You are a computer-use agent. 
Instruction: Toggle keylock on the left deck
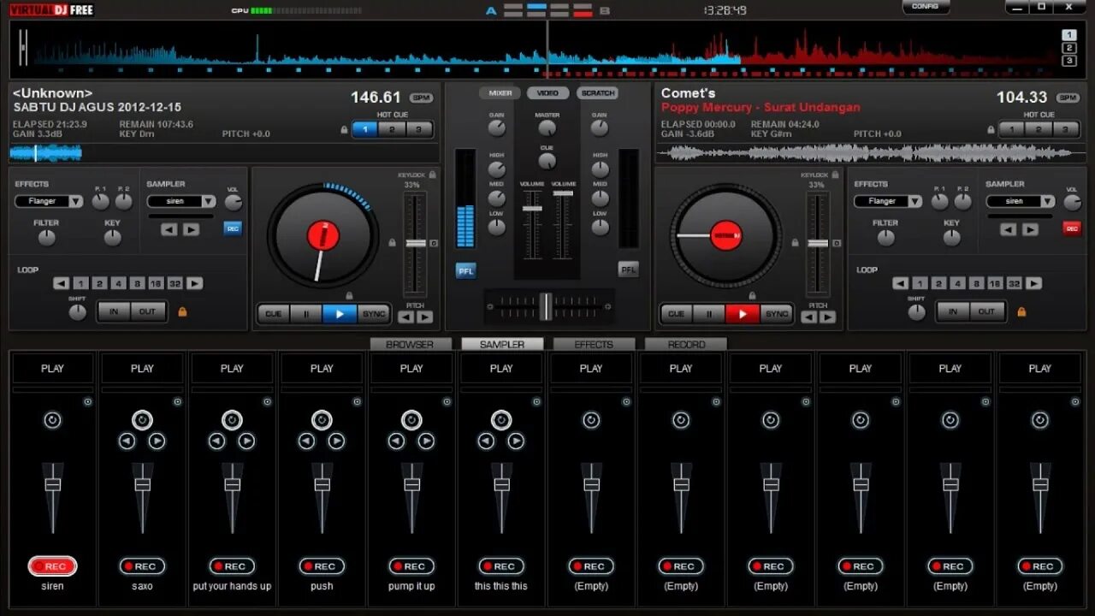point(433,175)
